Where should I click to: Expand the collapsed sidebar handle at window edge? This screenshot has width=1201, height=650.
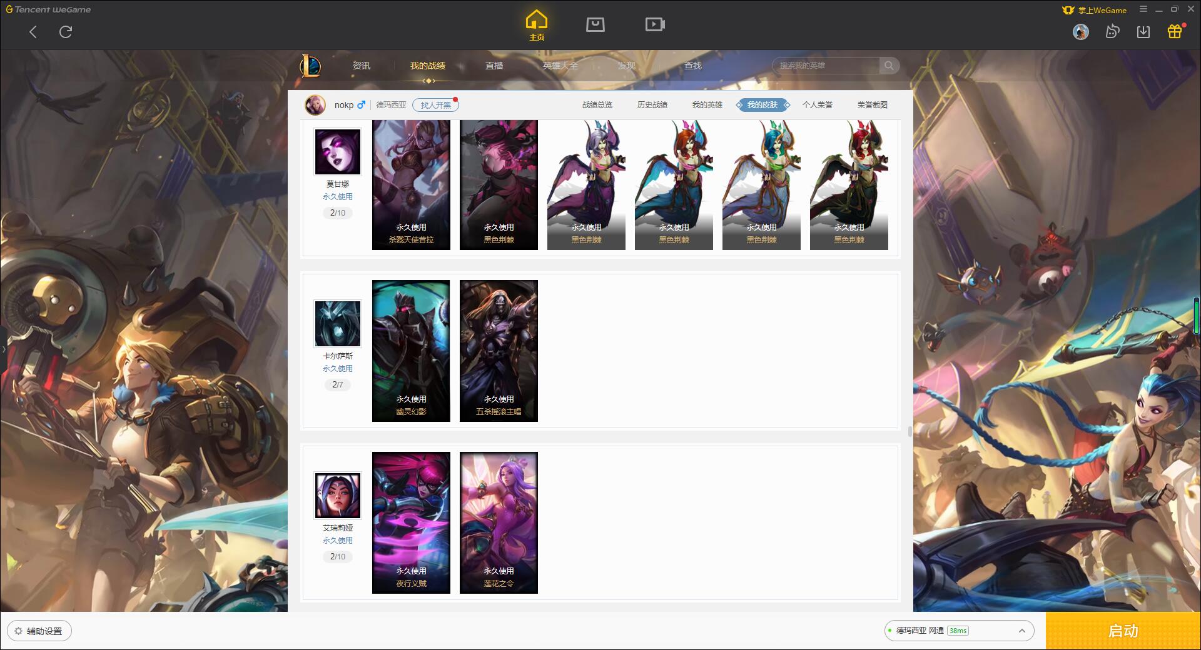3,349
